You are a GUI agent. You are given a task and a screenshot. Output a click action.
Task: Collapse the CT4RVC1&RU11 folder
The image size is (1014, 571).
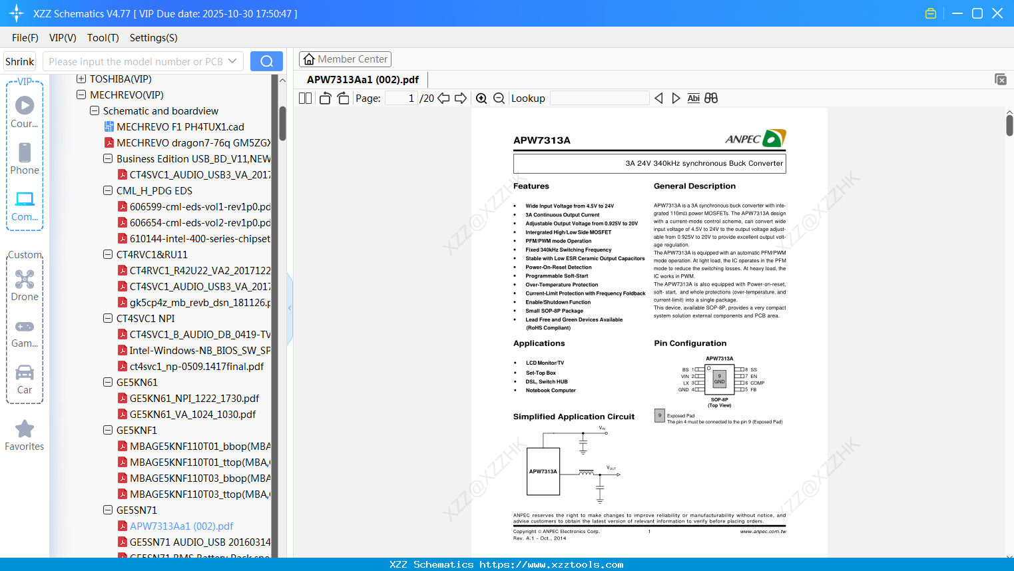108,254
